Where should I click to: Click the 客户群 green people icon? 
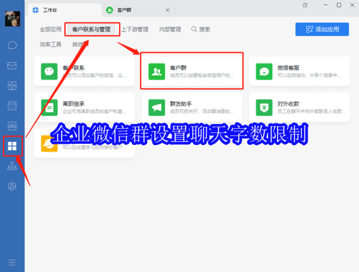157,71
